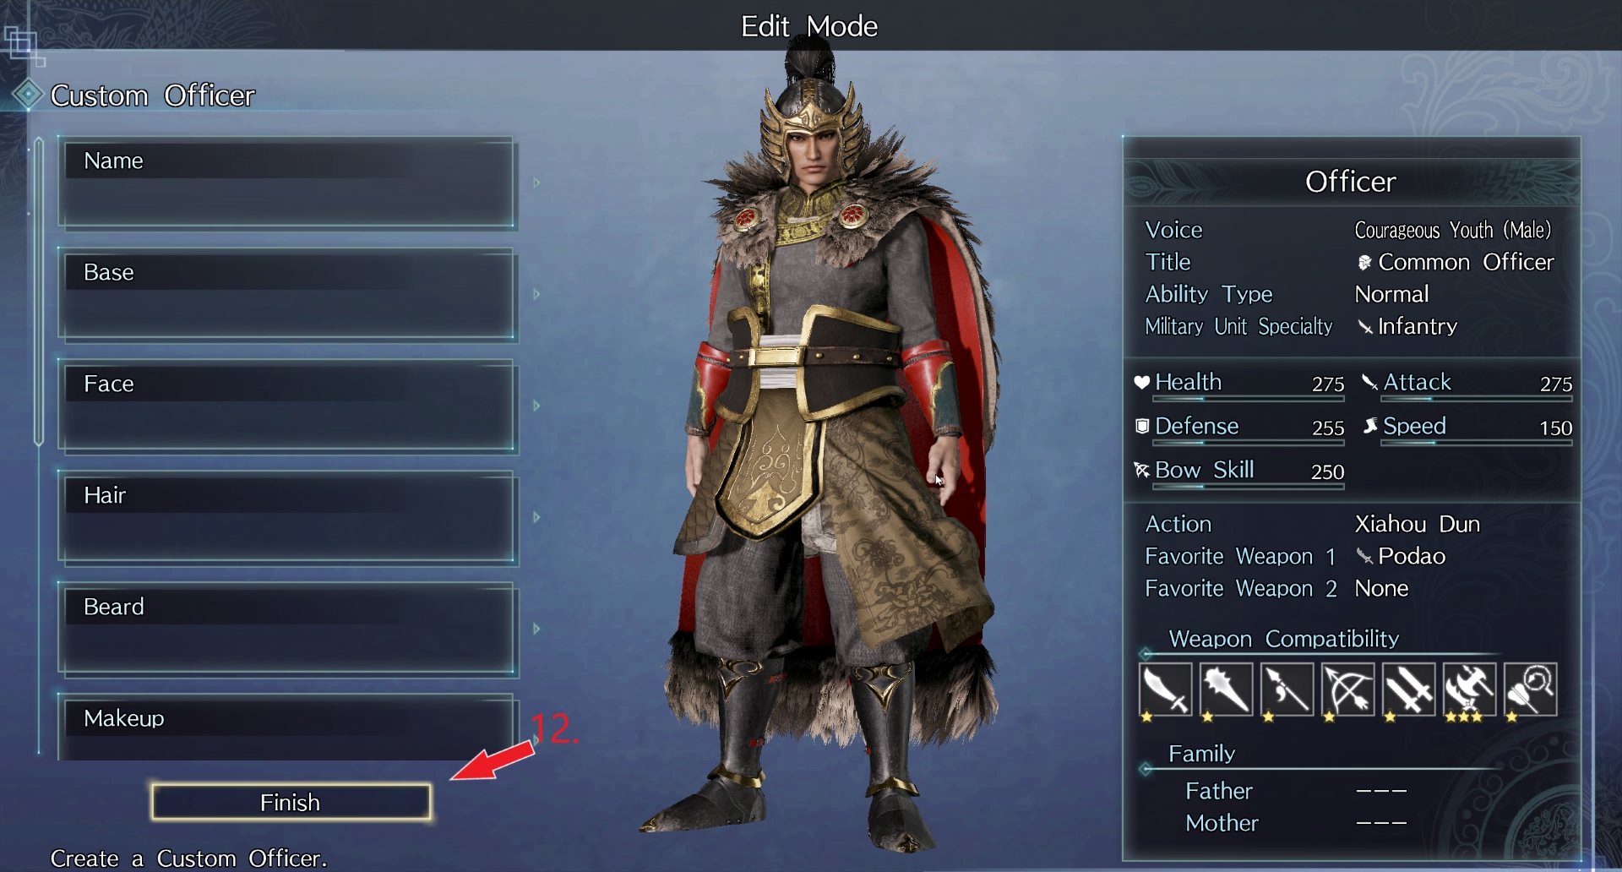Expand the Name option arrow
Image resolution: width=1622 pixels, height=872 pixels.
[536, 183]
